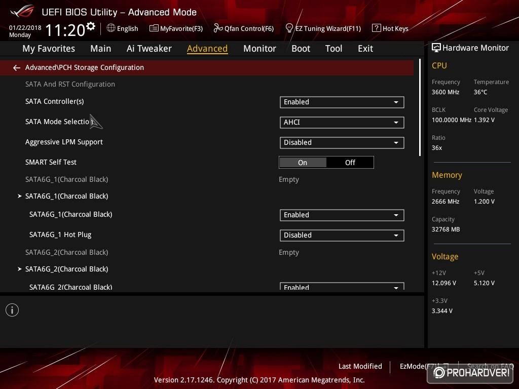The width and height of the screenshot is (519, 389).
Task: Open the partially visible SATA6G_2 Enabled dropdown
Action: point(342,287)
